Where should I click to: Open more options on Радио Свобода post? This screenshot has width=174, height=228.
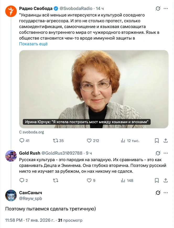166,9
